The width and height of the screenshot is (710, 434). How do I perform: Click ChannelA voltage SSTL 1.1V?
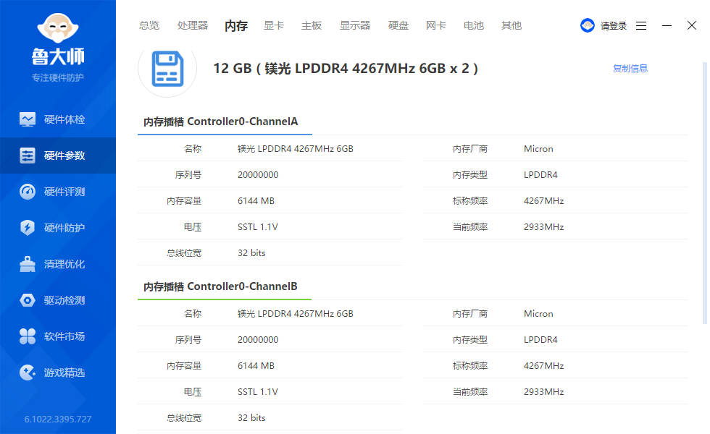coord(258,227)
